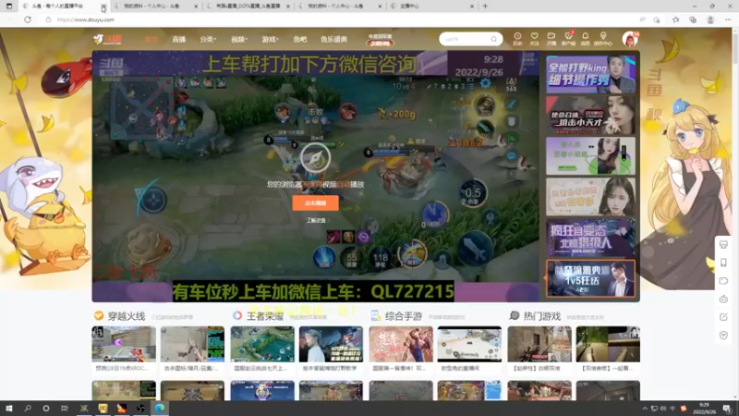Viewport: 739px width, 416px height.
Task: Select the 1v5狂战 highlighted stream thumbnail
Action: (x=590, y=278)
